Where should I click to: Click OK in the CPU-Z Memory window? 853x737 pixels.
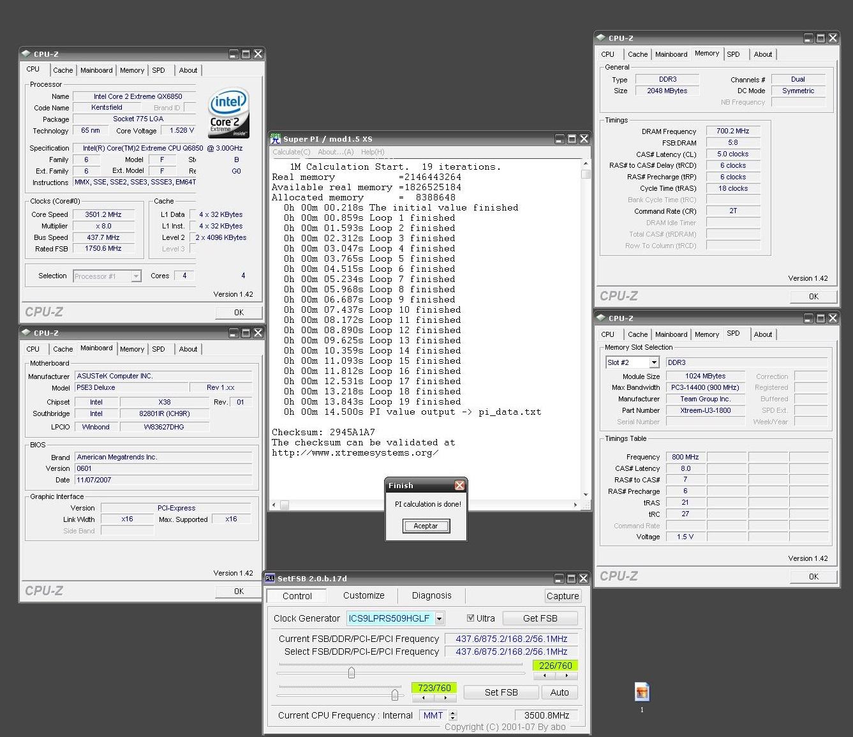click(x=813, y=296)
